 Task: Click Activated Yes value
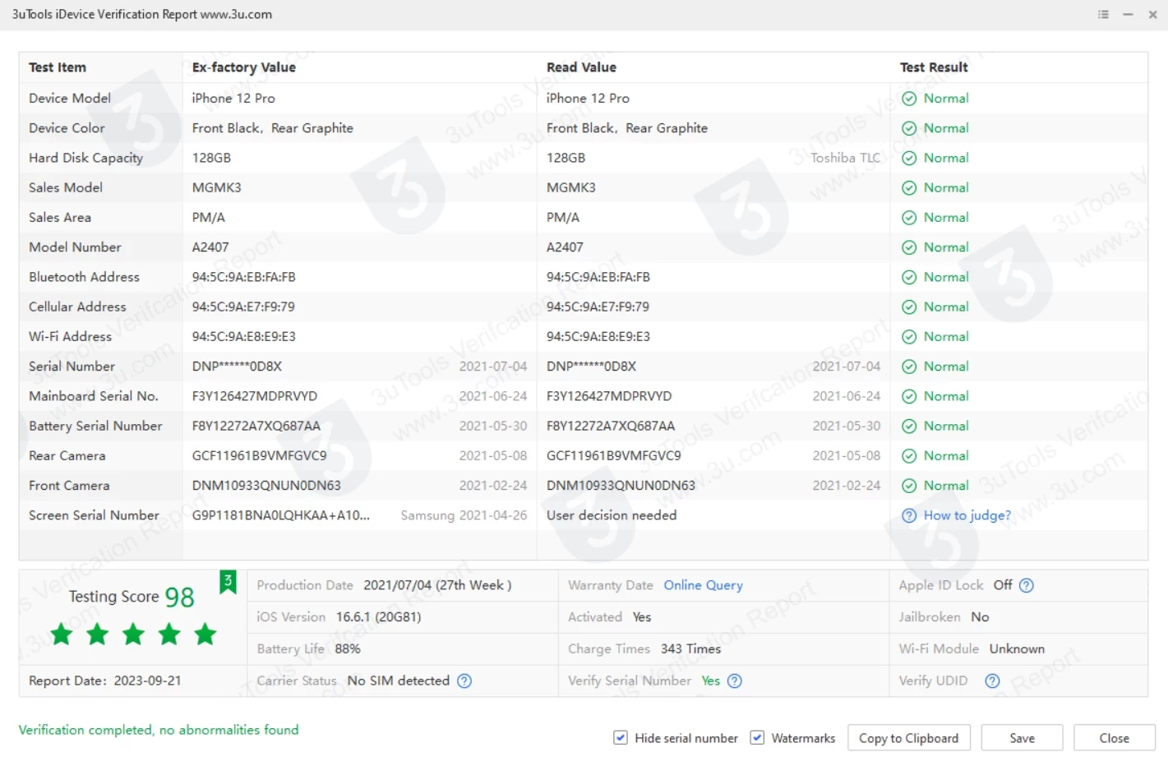pyautogui.click(x=642, y=617)
